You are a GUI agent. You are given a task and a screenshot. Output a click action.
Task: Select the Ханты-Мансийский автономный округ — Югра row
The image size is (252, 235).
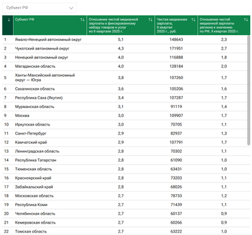click(125, 77)
